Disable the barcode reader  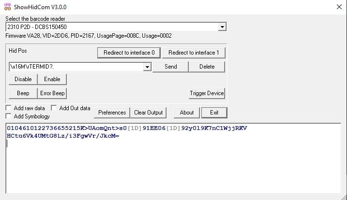tap(23, 79)
